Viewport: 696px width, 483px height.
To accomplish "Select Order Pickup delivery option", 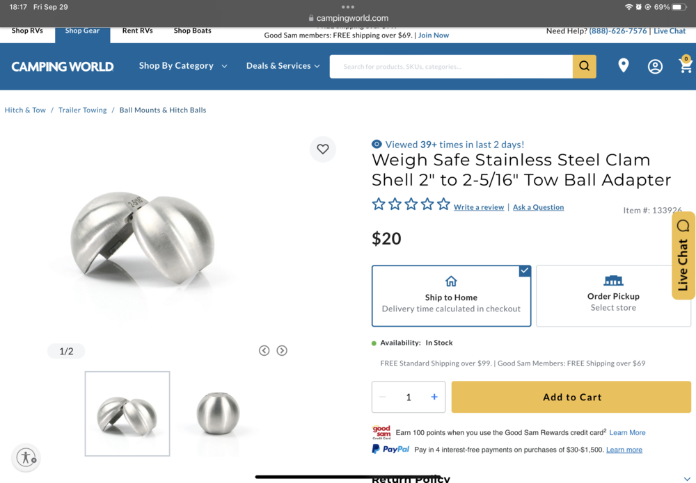I will 613,296.
